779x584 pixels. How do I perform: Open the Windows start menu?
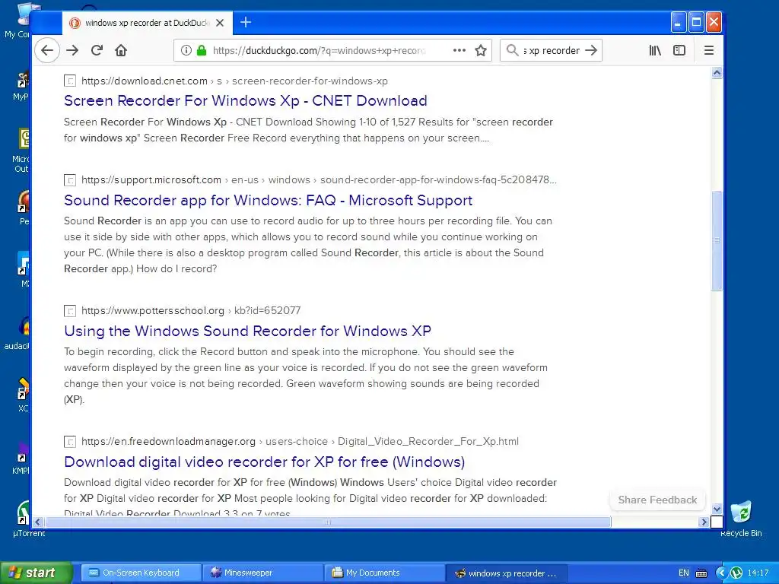pyautogui.click(x=37, y=573)
